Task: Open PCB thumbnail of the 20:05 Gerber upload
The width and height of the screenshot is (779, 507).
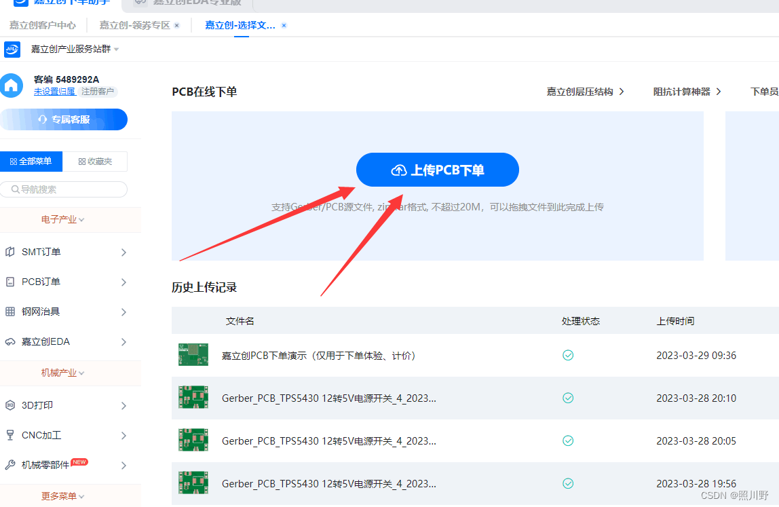Action: 193,440
